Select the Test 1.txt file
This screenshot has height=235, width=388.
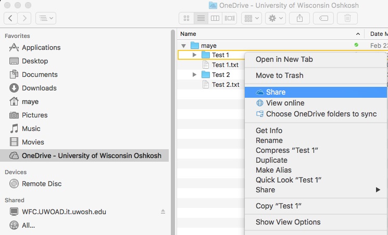click(x=220, y=65)
